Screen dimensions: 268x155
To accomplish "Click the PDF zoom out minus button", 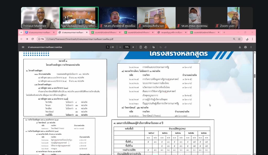I will point(120,47).
